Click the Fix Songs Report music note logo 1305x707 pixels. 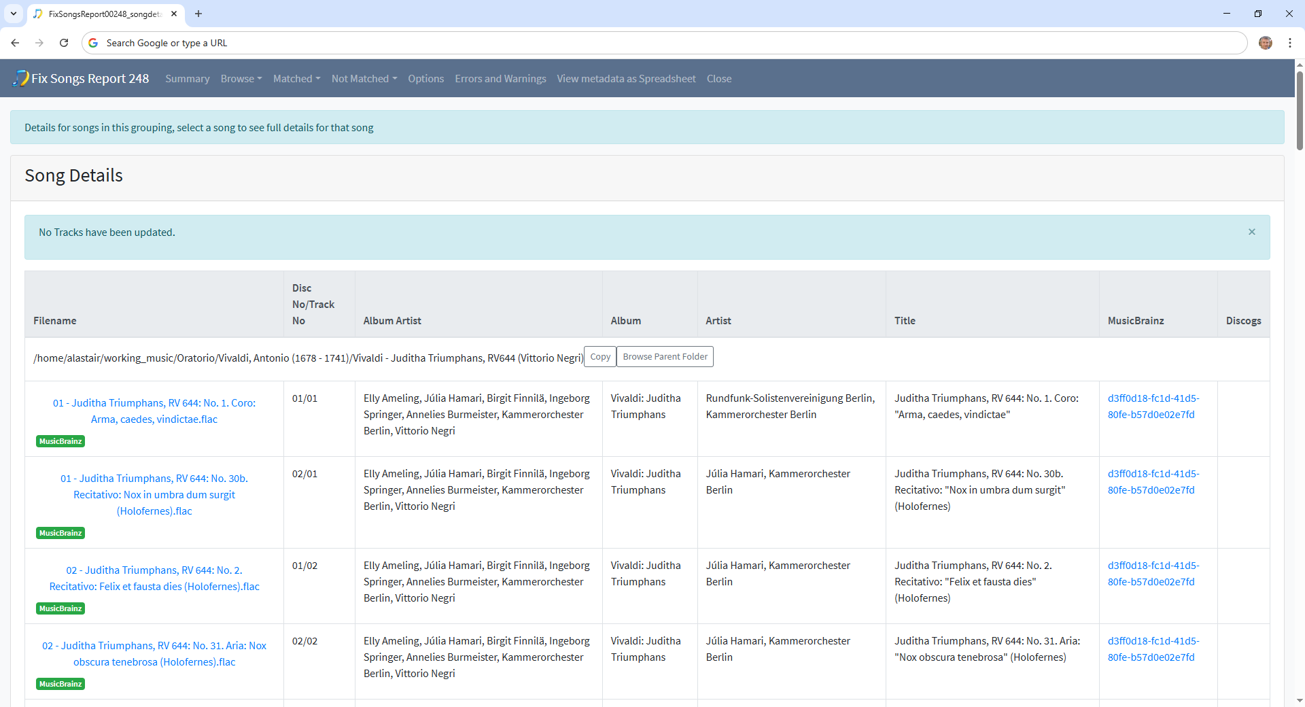point(20,79)
